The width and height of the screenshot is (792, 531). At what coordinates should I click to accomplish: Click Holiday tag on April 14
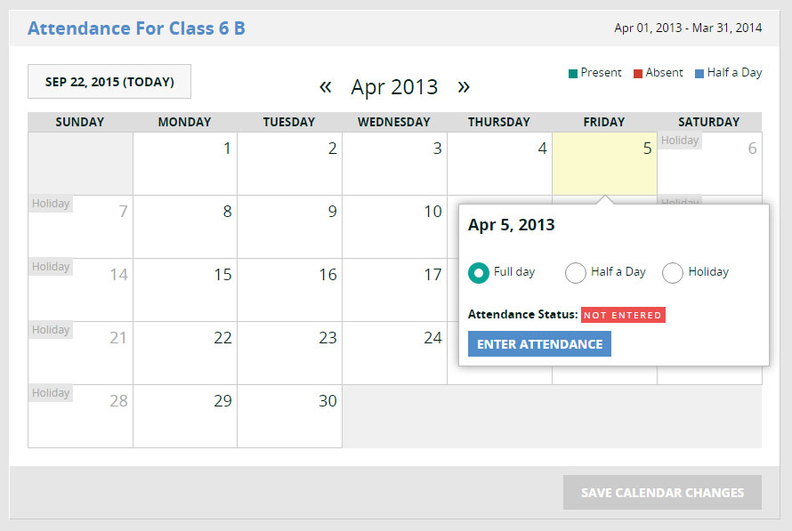[51, 267]
